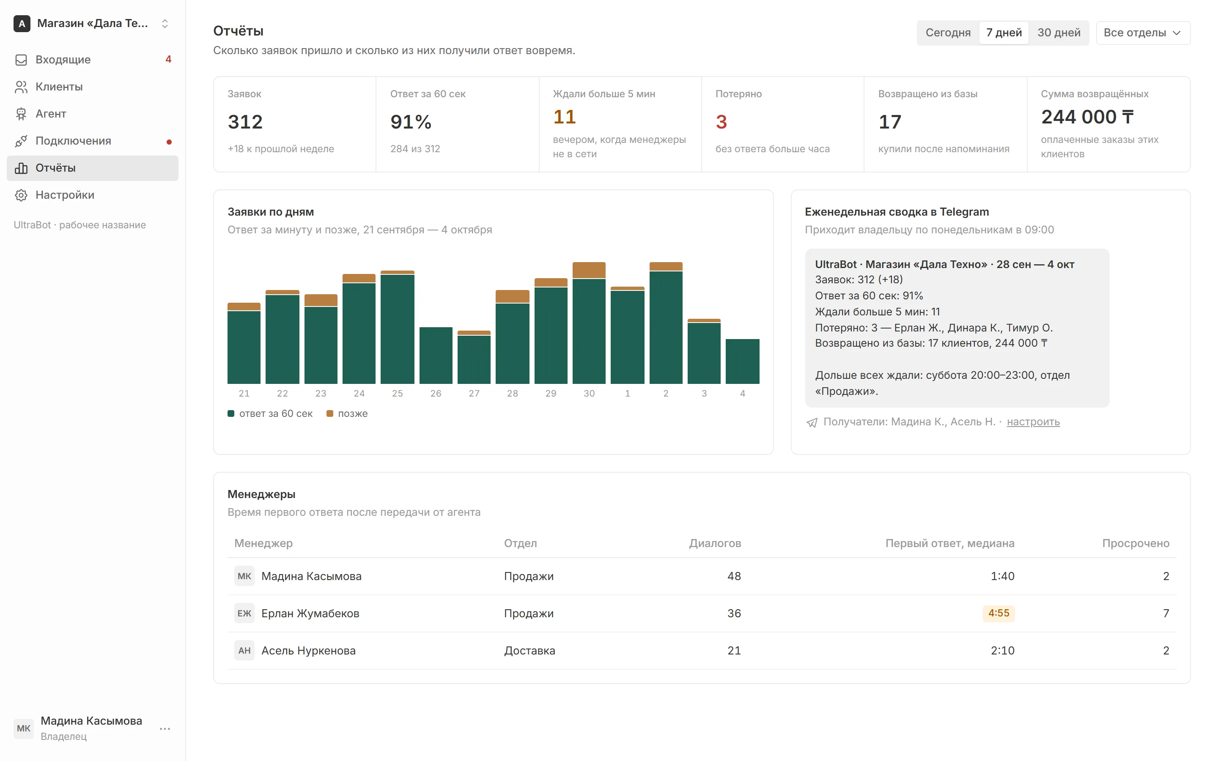Click the red dot on Подключения
Viewport: 1218px width, 761px height.
coord(169,142)
